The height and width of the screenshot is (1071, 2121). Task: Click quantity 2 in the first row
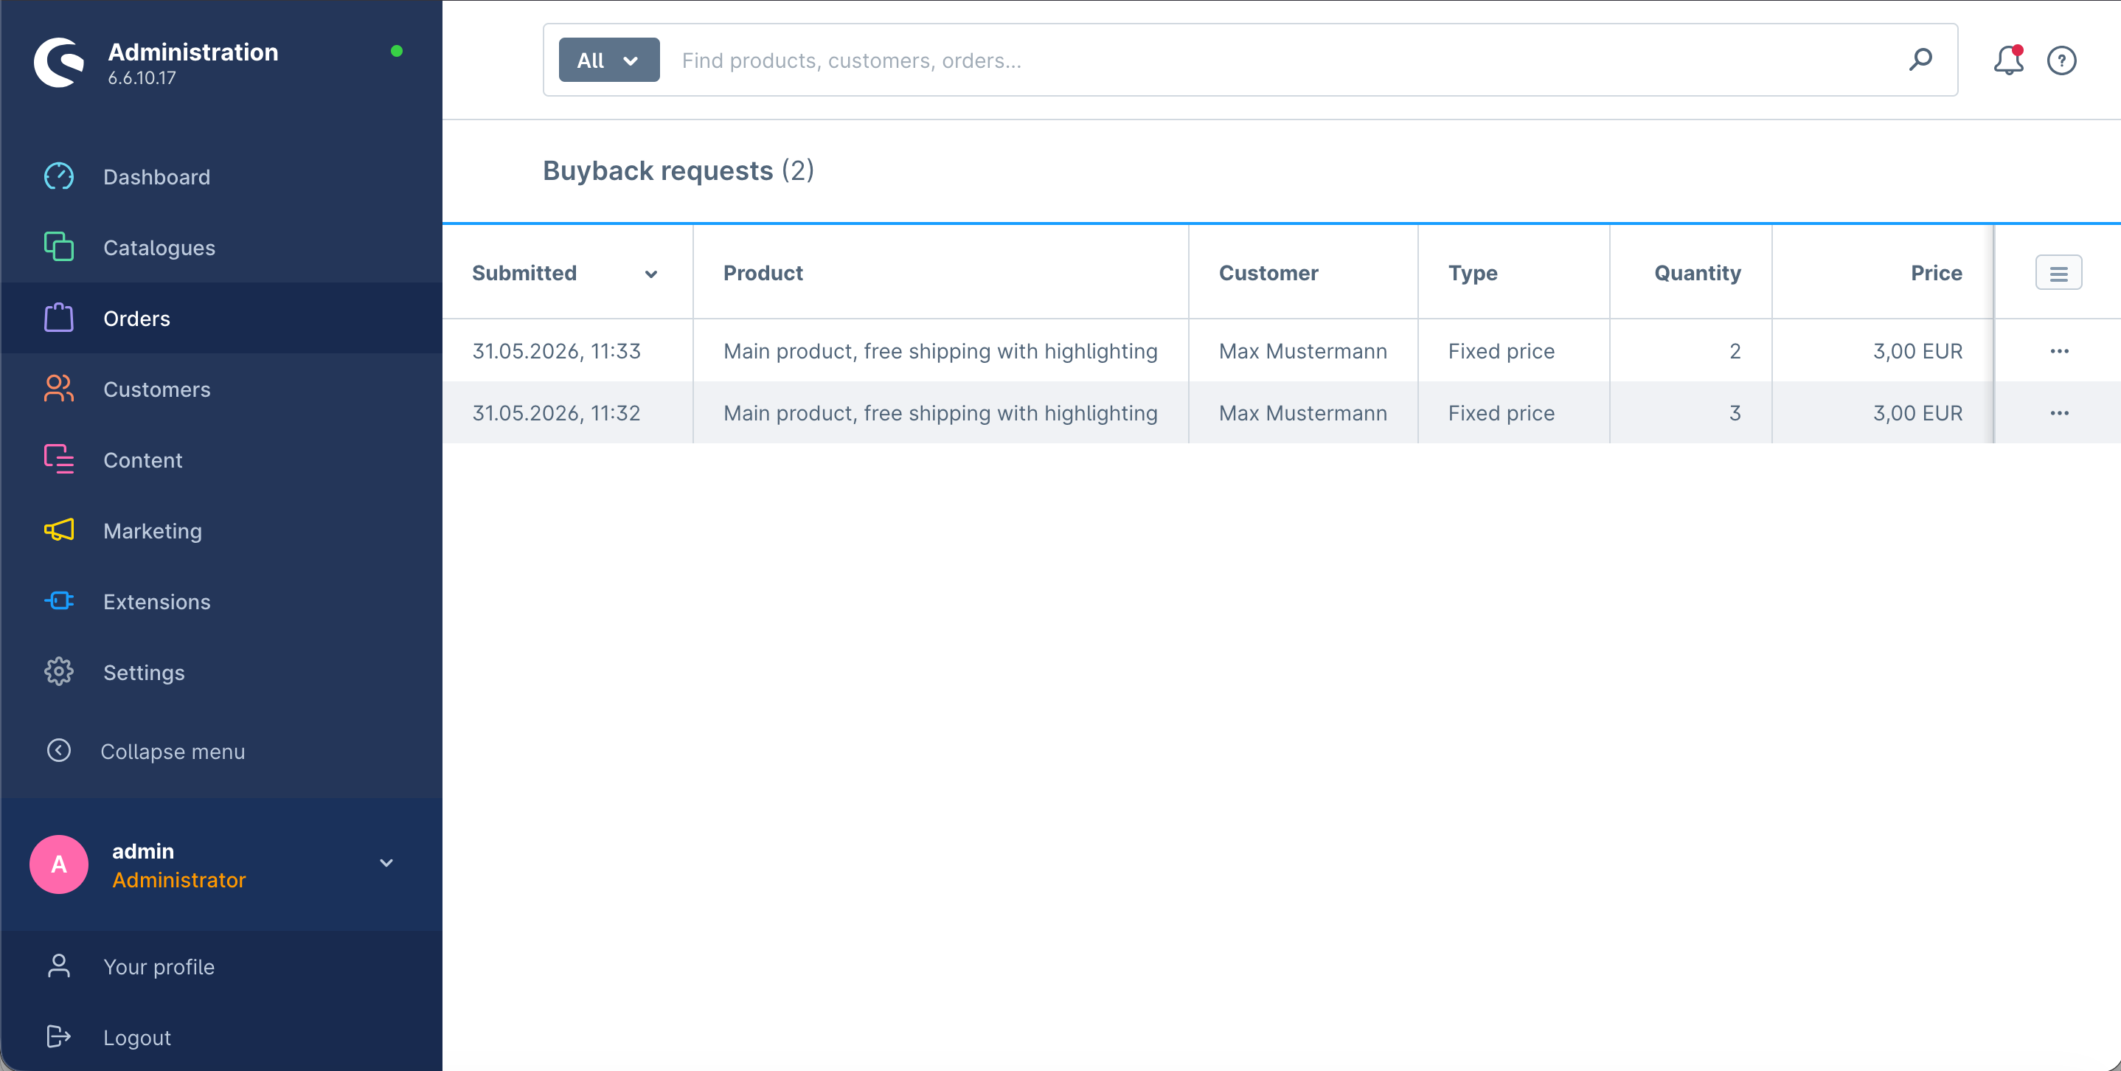1735,350
